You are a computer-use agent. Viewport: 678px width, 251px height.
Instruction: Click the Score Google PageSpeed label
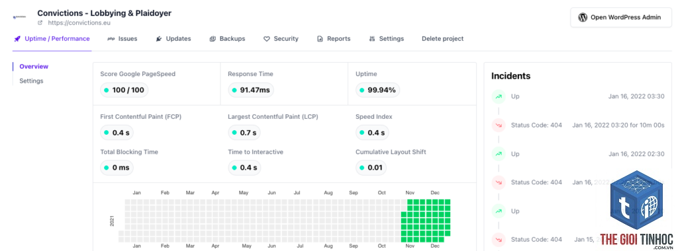[138, 74]
